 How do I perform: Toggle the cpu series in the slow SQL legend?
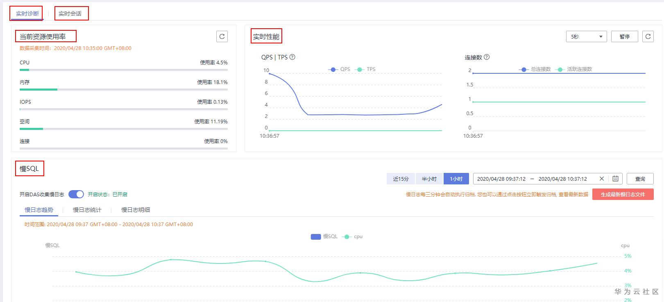(353, 236)
